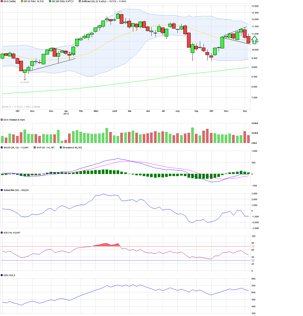303x316 pixels.
Task: Click the '40Mrd' volume axis label
Action: click(x=255, y=123)
